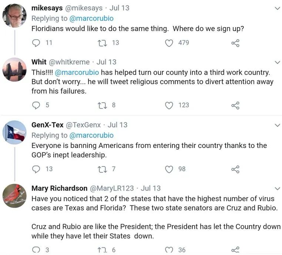View GenX-Tex's Texas flag avatar
282x255 pixels.
14,132
